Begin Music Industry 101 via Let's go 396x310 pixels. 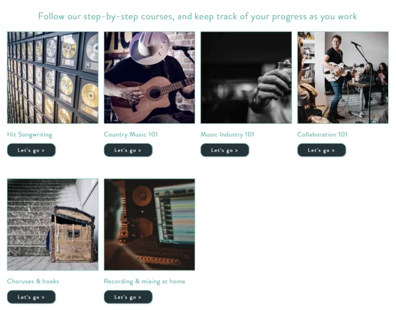225,150
